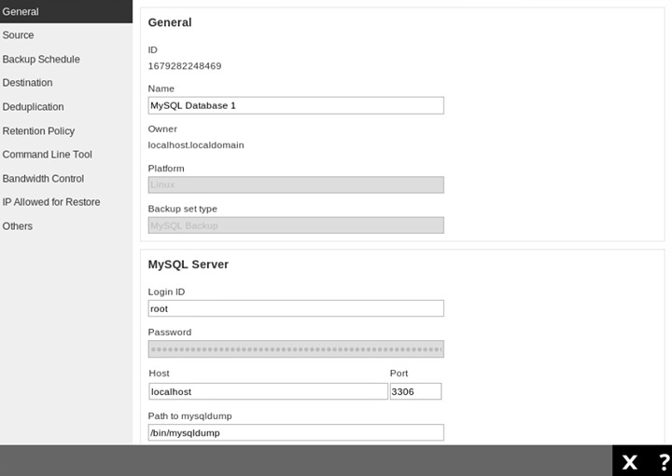Click the Name field containing MySQL Database 1
Viewport: 672px width, 476px height.
coord(296,106)
